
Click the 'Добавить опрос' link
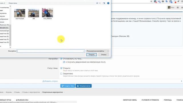point(50,81)
